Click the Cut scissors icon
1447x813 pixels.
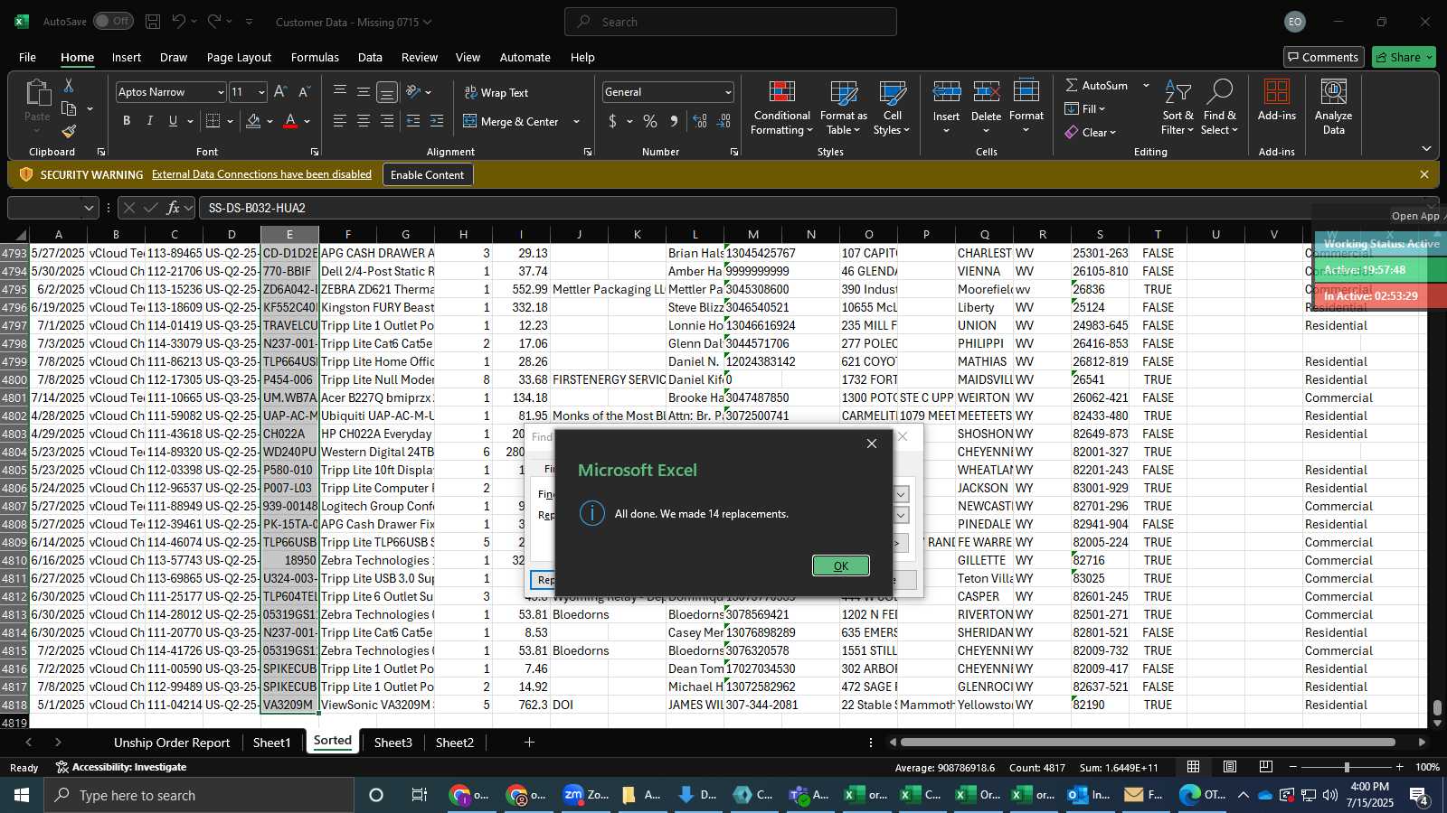[69, 85]
